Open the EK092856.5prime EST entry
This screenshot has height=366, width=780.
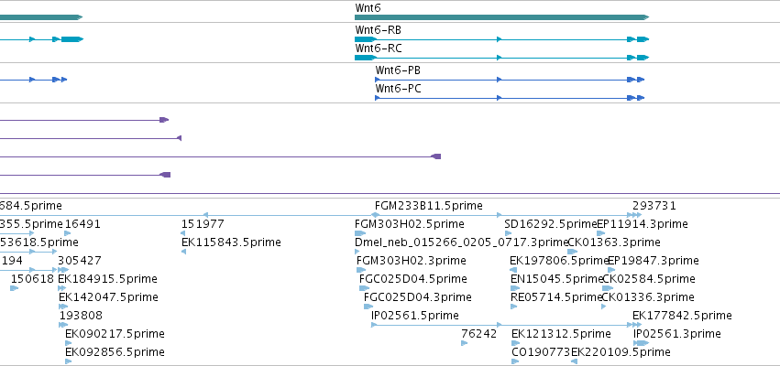(115, 352)
